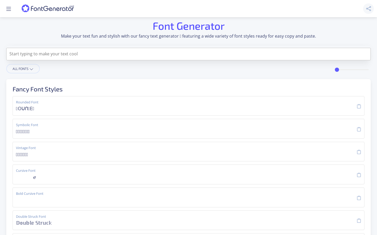Screen dimensions: 377x235
Task: Select the Double Struck Font label
Action: coord(31,216)
